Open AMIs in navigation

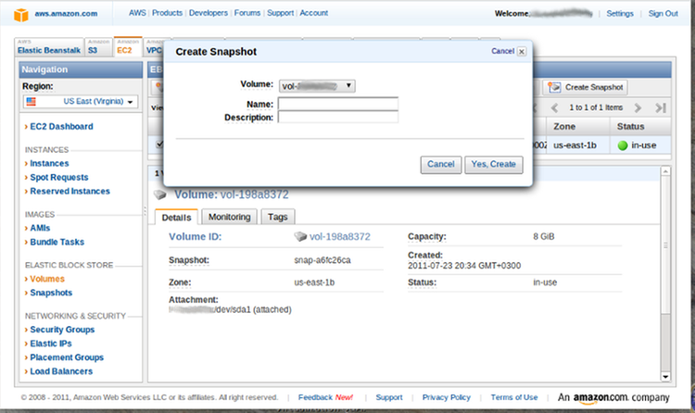click(40, 228)
